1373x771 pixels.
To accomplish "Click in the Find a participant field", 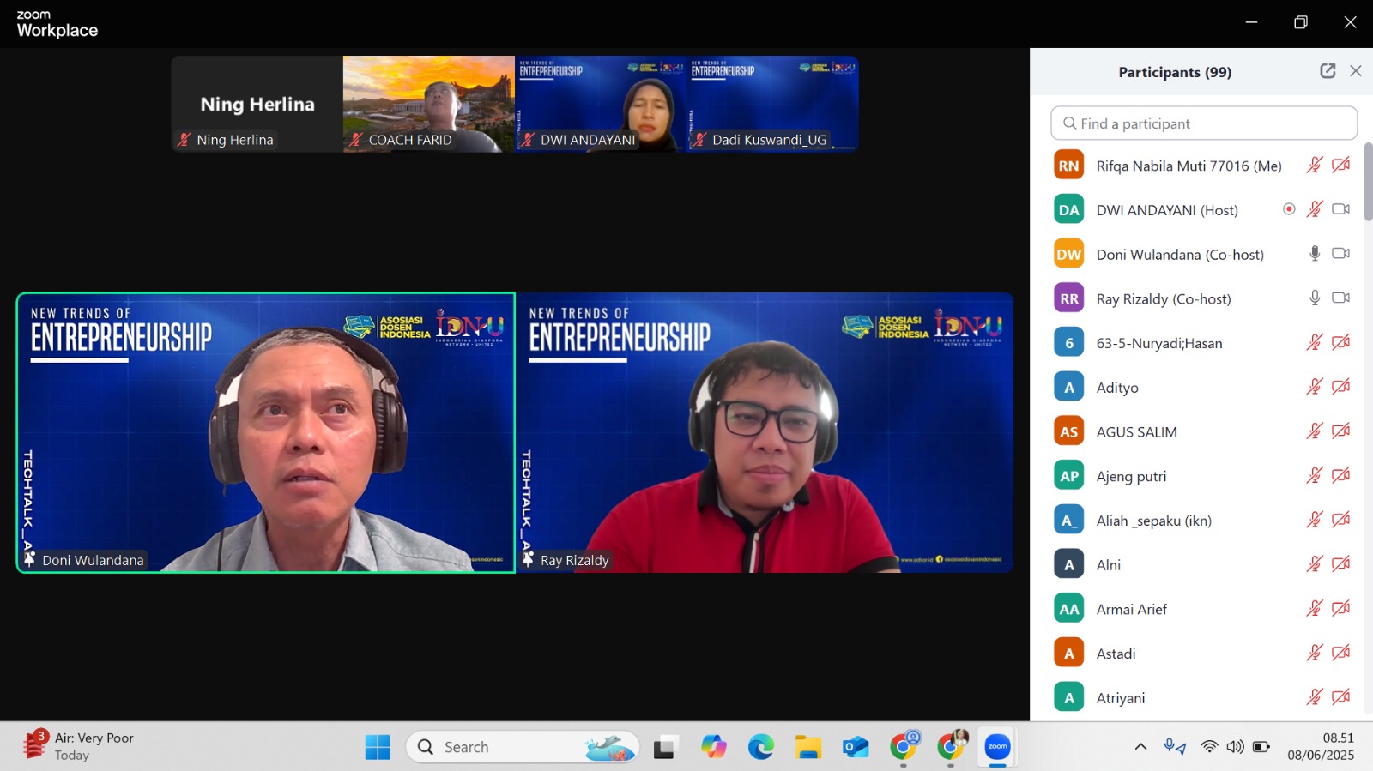I will pyautogui.click(x=1204, y=123).
